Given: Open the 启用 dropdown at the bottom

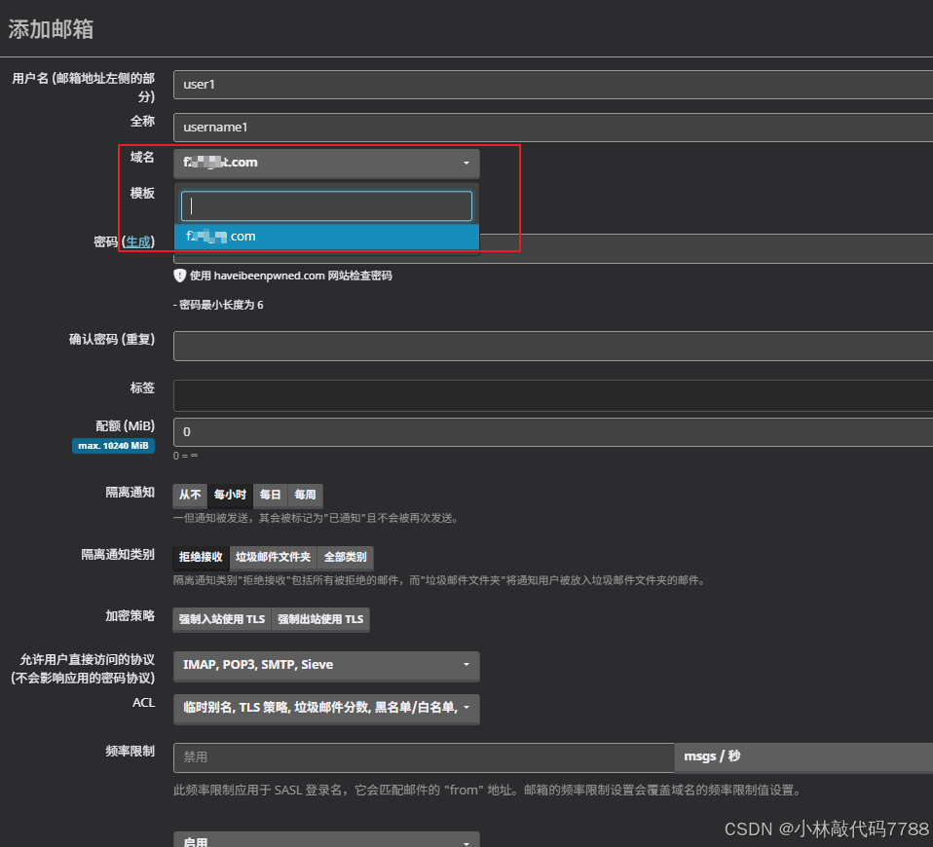Looking at the screenshot, I should coord(326,839).
